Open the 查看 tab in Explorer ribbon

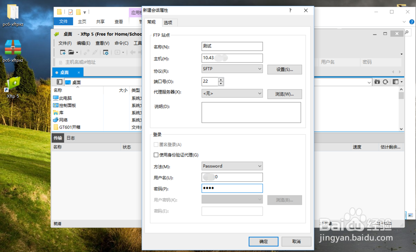coord(119,22)
